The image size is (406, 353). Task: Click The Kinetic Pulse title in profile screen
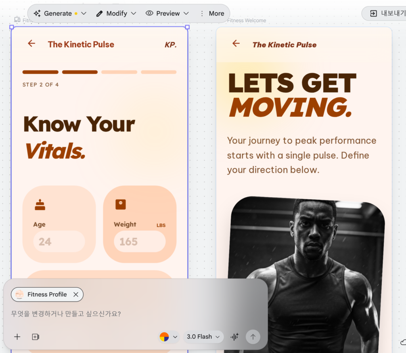pos(81,44)
